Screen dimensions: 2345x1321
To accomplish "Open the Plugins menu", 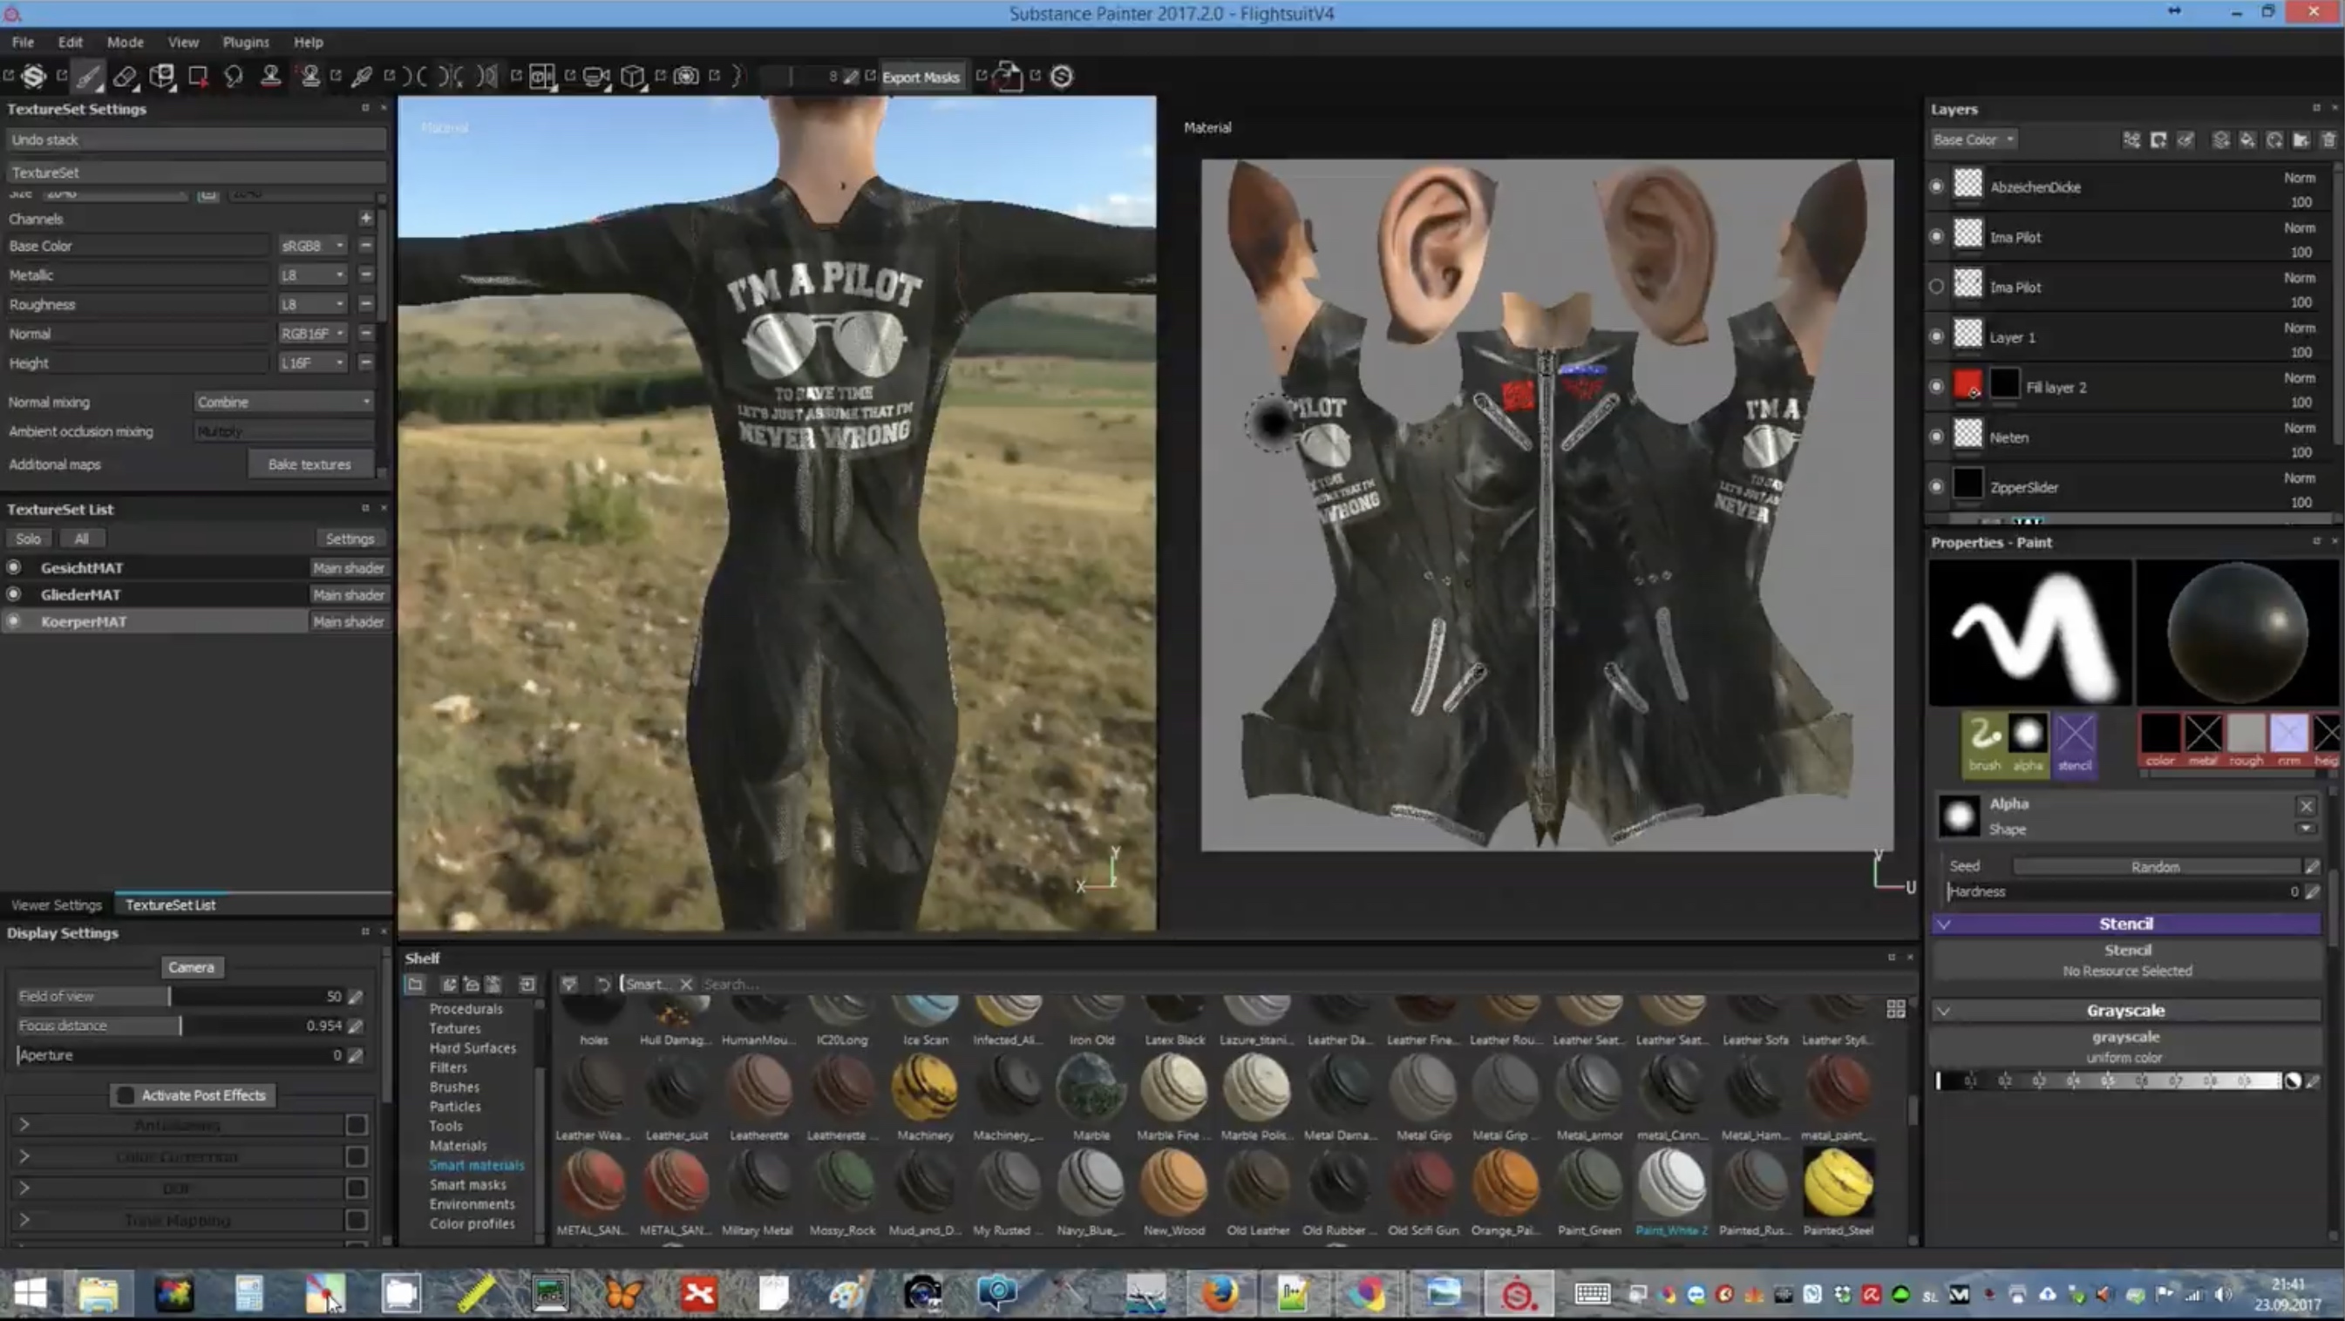I will pyautogui.click(x=245, y=42).
